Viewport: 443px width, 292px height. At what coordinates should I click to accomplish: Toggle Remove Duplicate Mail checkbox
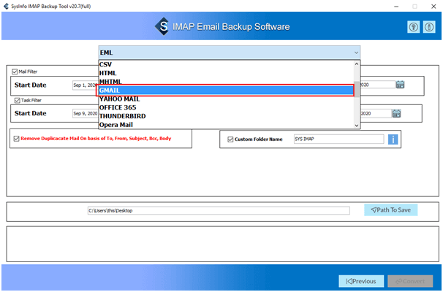pyautogui.click(x=16, y=138)
